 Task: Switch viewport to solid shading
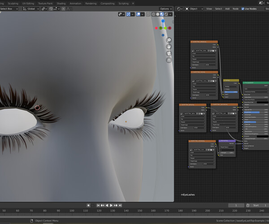158,14
